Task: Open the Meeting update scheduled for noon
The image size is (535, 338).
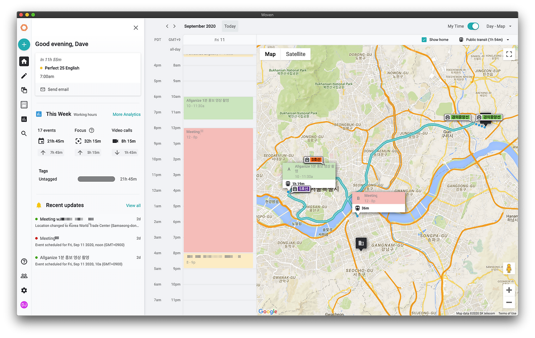Action: tap(88, 241)
